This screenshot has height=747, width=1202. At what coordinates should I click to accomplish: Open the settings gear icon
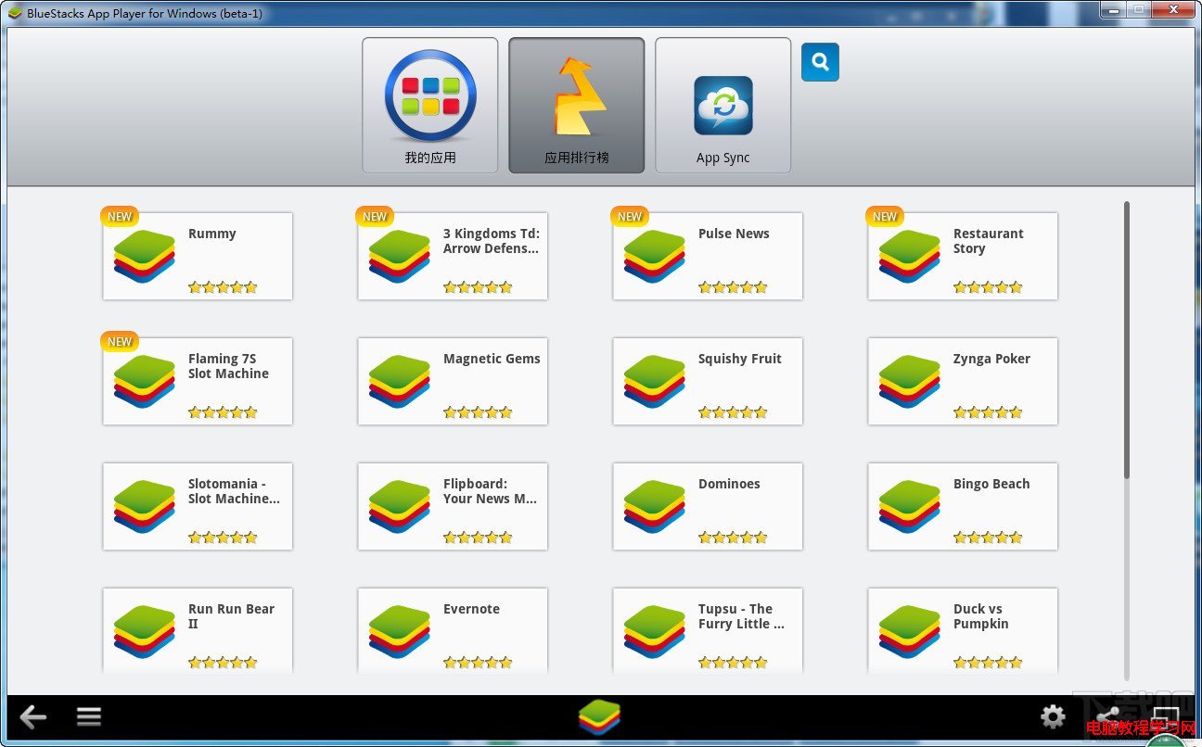click(1053, 716)
